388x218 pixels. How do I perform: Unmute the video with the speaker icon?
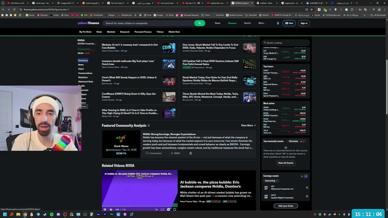pyautogui.click(x=111, y=210)
